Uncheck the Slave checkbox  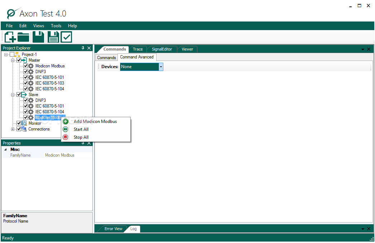click(19, 95)
